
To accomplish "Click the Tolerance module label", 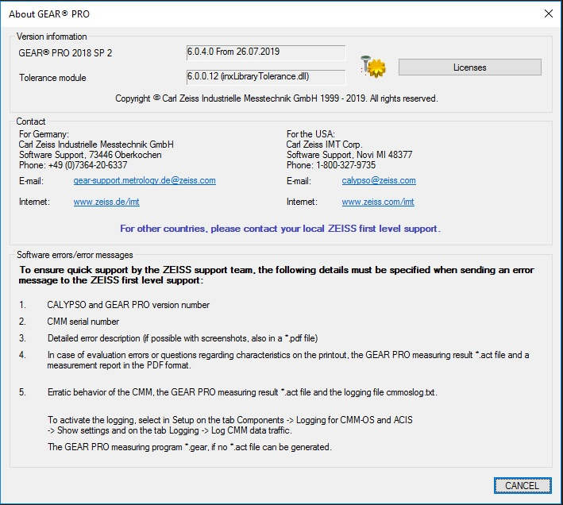I will [52, 78].
